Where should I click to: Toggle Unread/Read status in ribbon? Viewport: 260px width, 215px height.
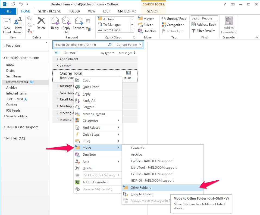point(174,19)
